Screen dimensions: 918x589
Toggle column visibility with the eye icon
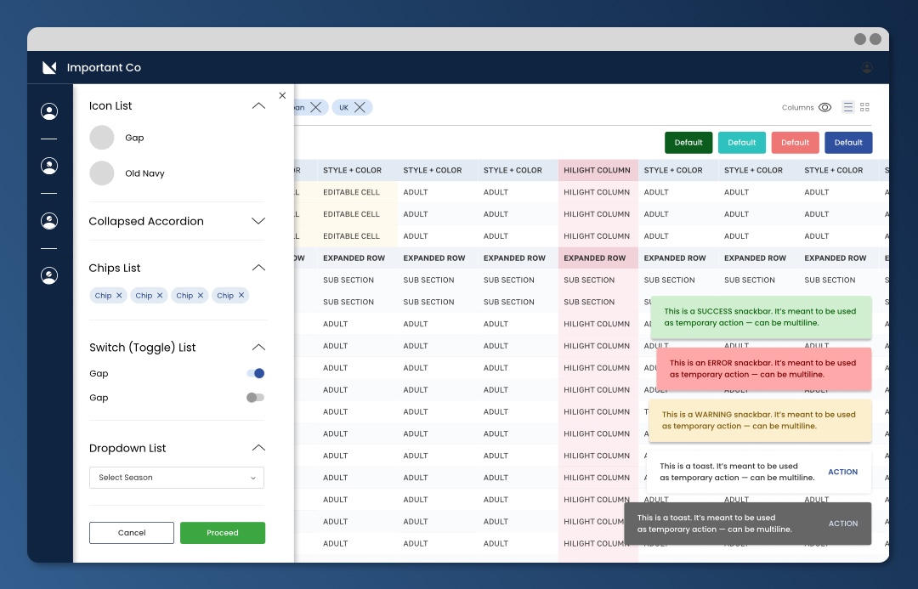(x=824, y=107)
